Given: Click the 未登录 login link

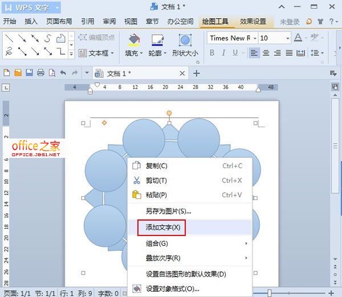Looking at the screenshot, I should pyautogui.click(x=290, y=22).
